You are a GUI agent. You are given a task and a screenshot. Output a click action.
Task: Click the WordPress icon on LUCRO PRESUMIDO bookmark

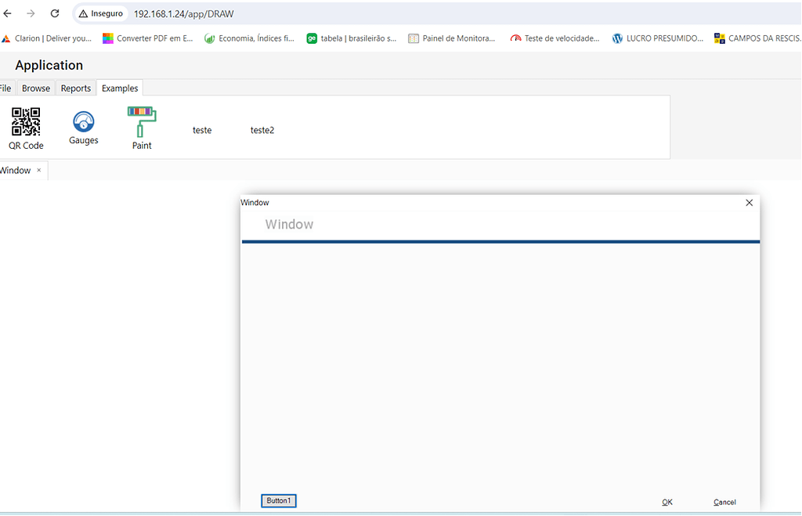[x=618, y=38]
